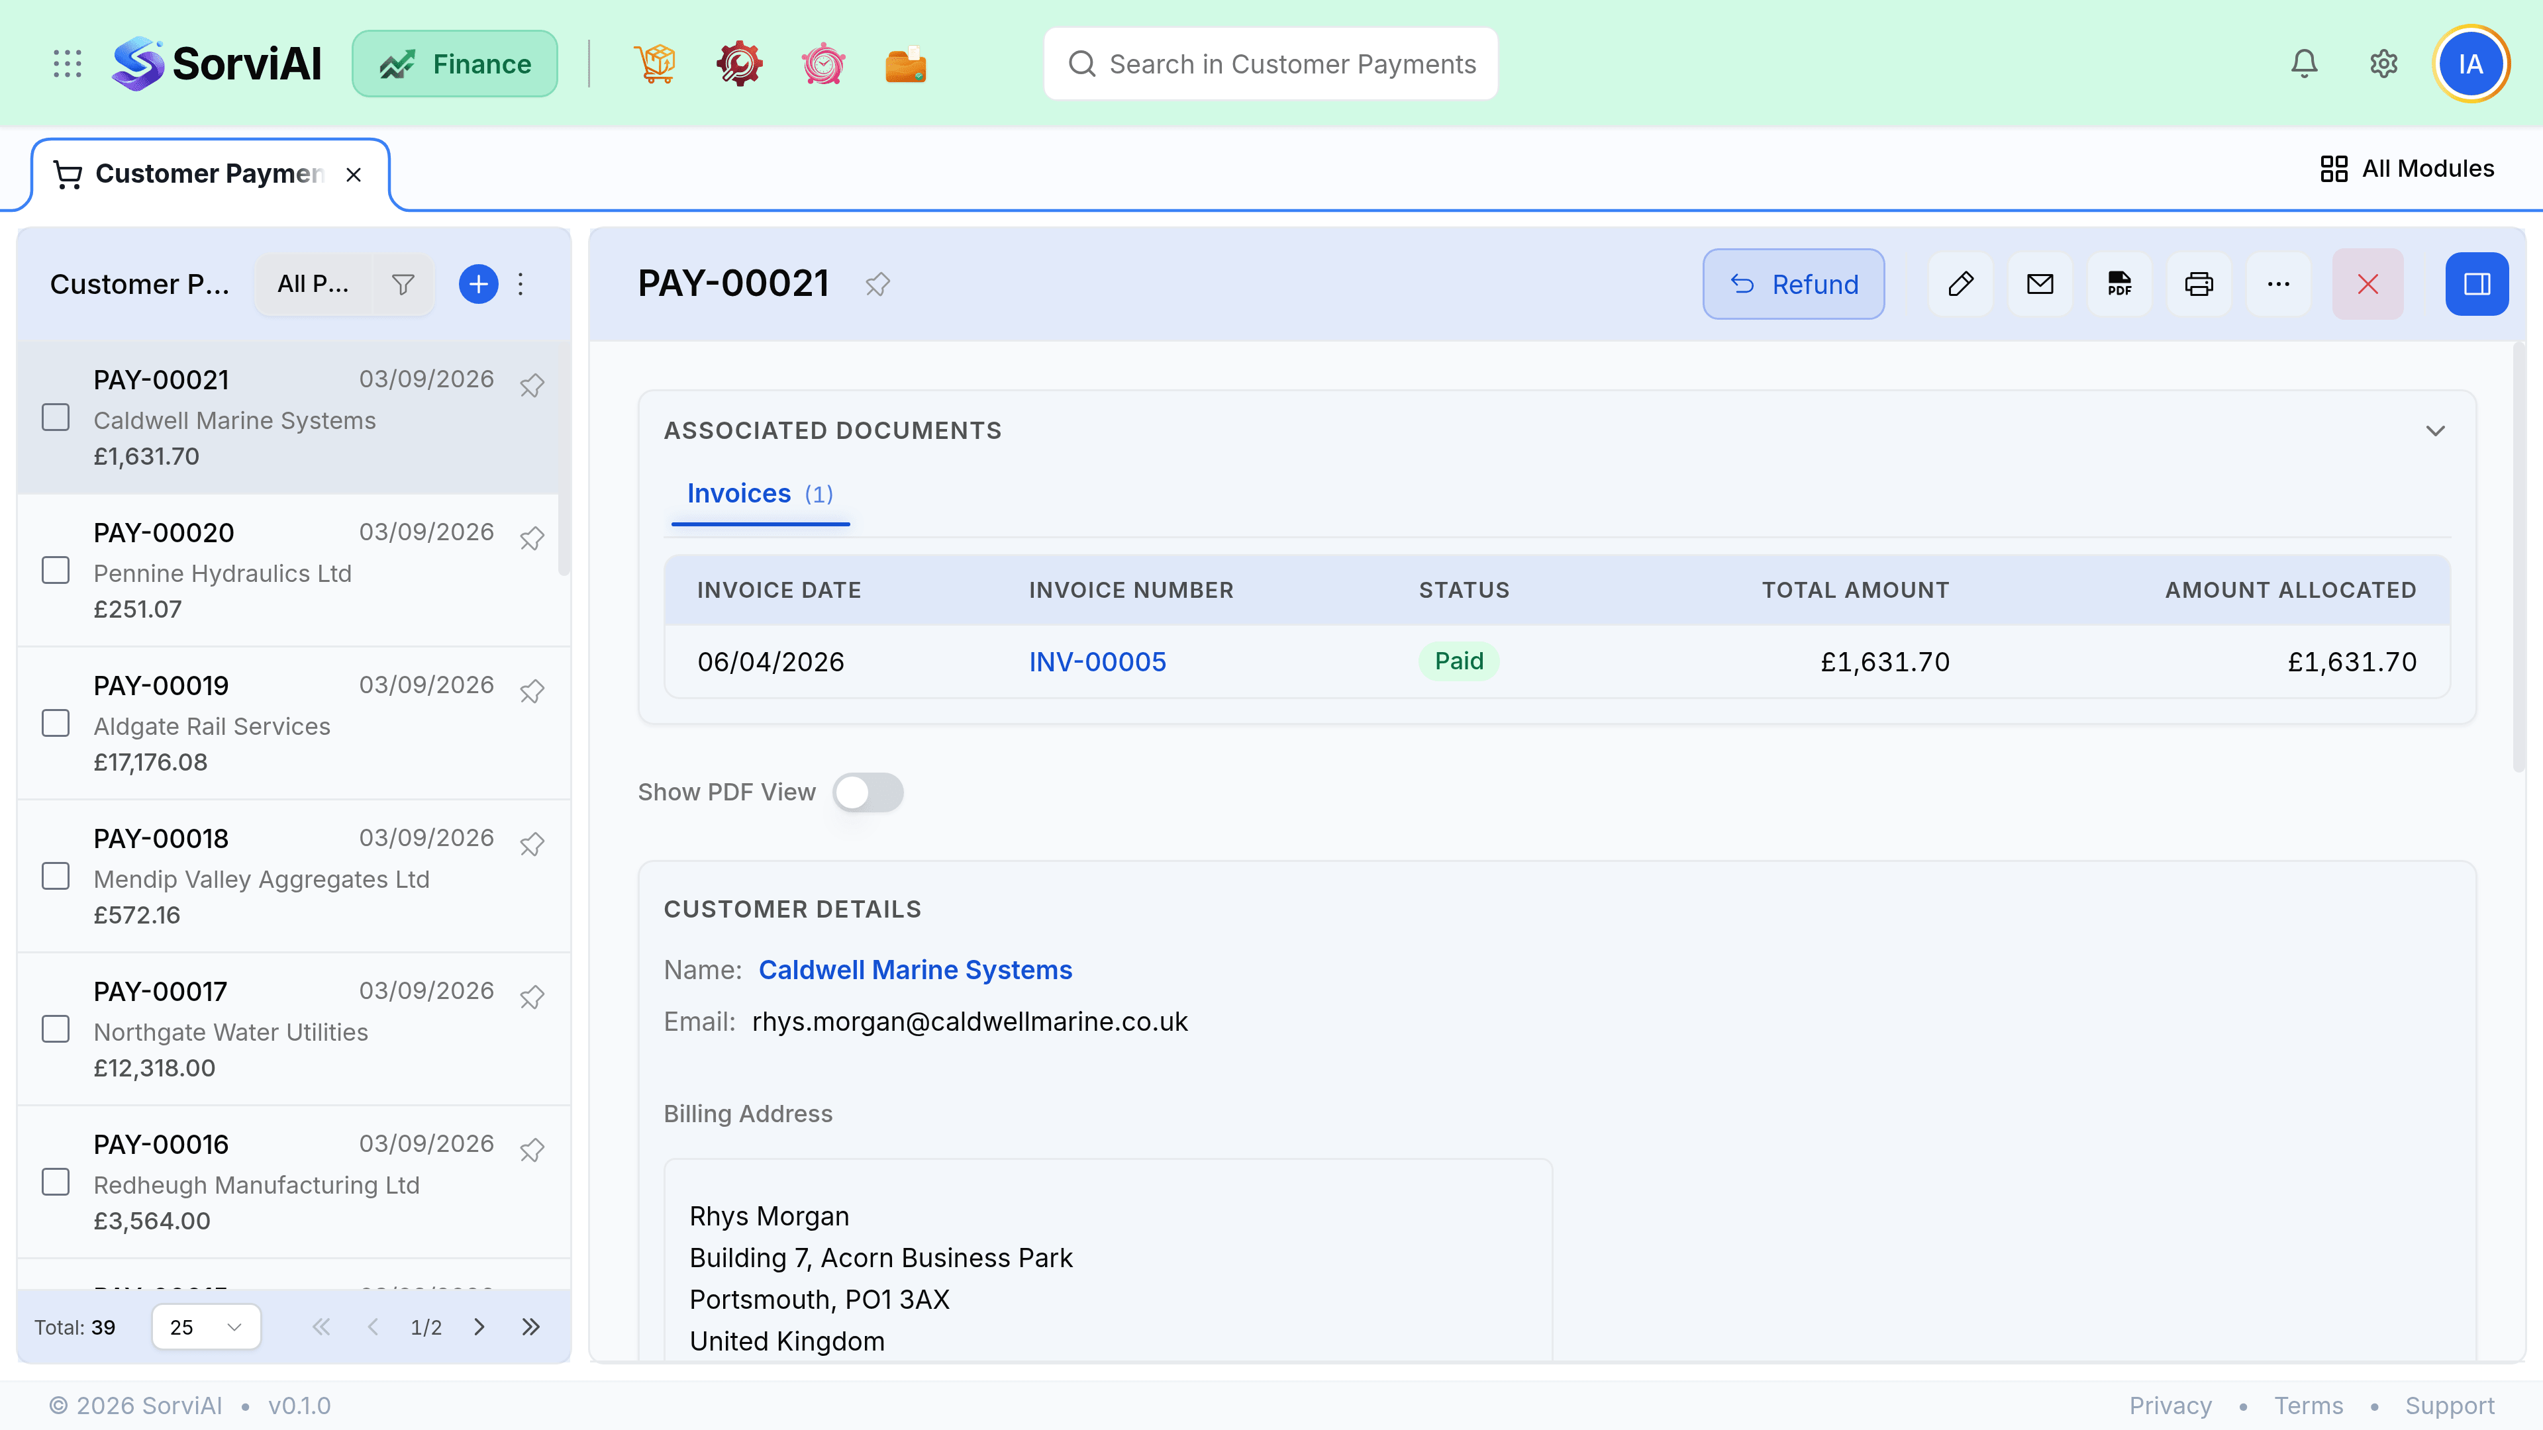Open notifications bell
The image size is (2543, 1430).
(2304, 64)
